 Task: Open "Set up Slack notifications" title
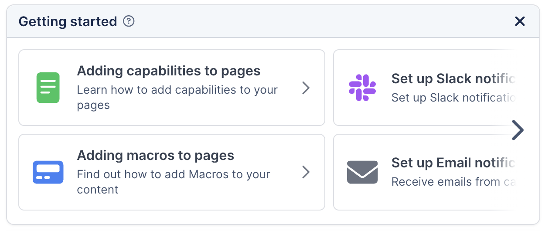[453, 79]
